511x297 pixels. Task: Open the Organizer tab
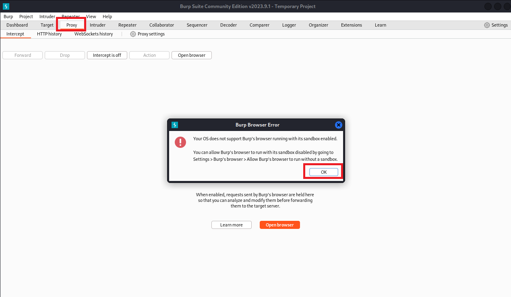pos(319,25)
